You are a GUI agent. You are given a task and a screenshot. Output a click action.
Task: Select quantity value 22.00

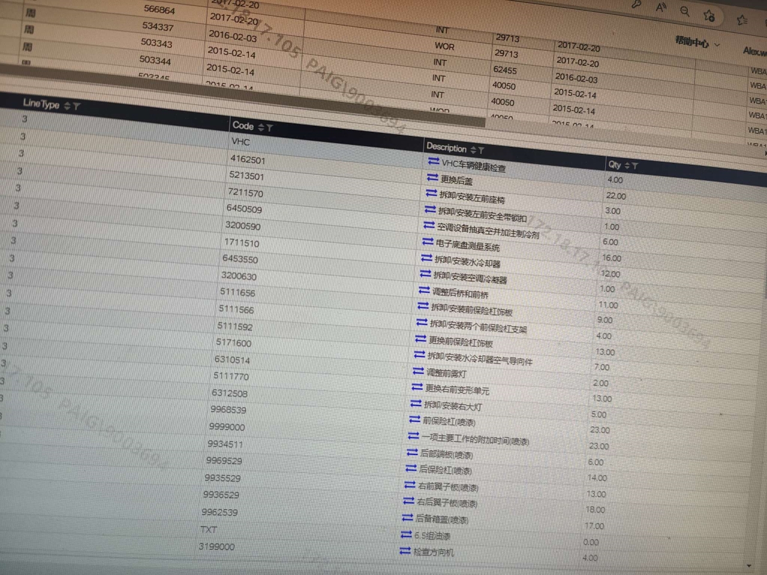pyautogui.click(x=616, y=196)
